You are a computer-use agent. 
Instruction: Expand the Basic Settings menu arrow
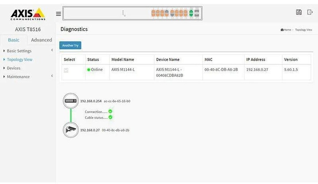click(4, 51)
